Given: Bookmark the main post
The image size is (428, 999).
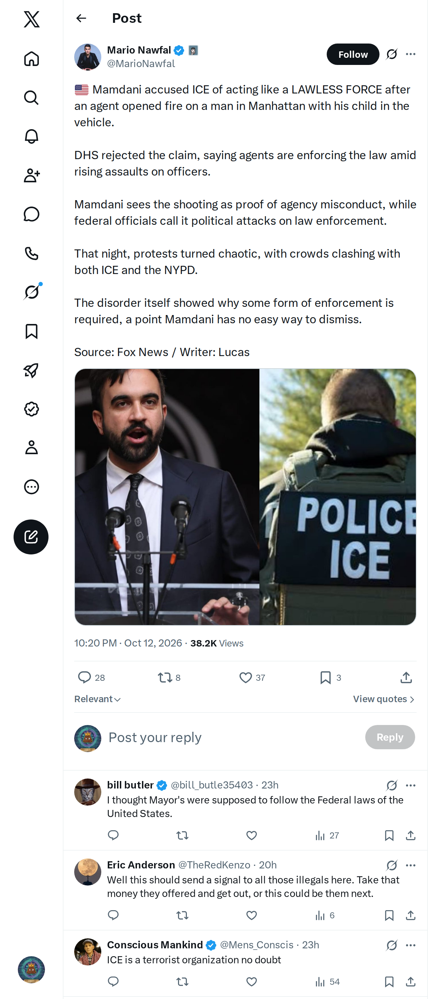Looking at the screenshot, I should click(x=331, y=678).
